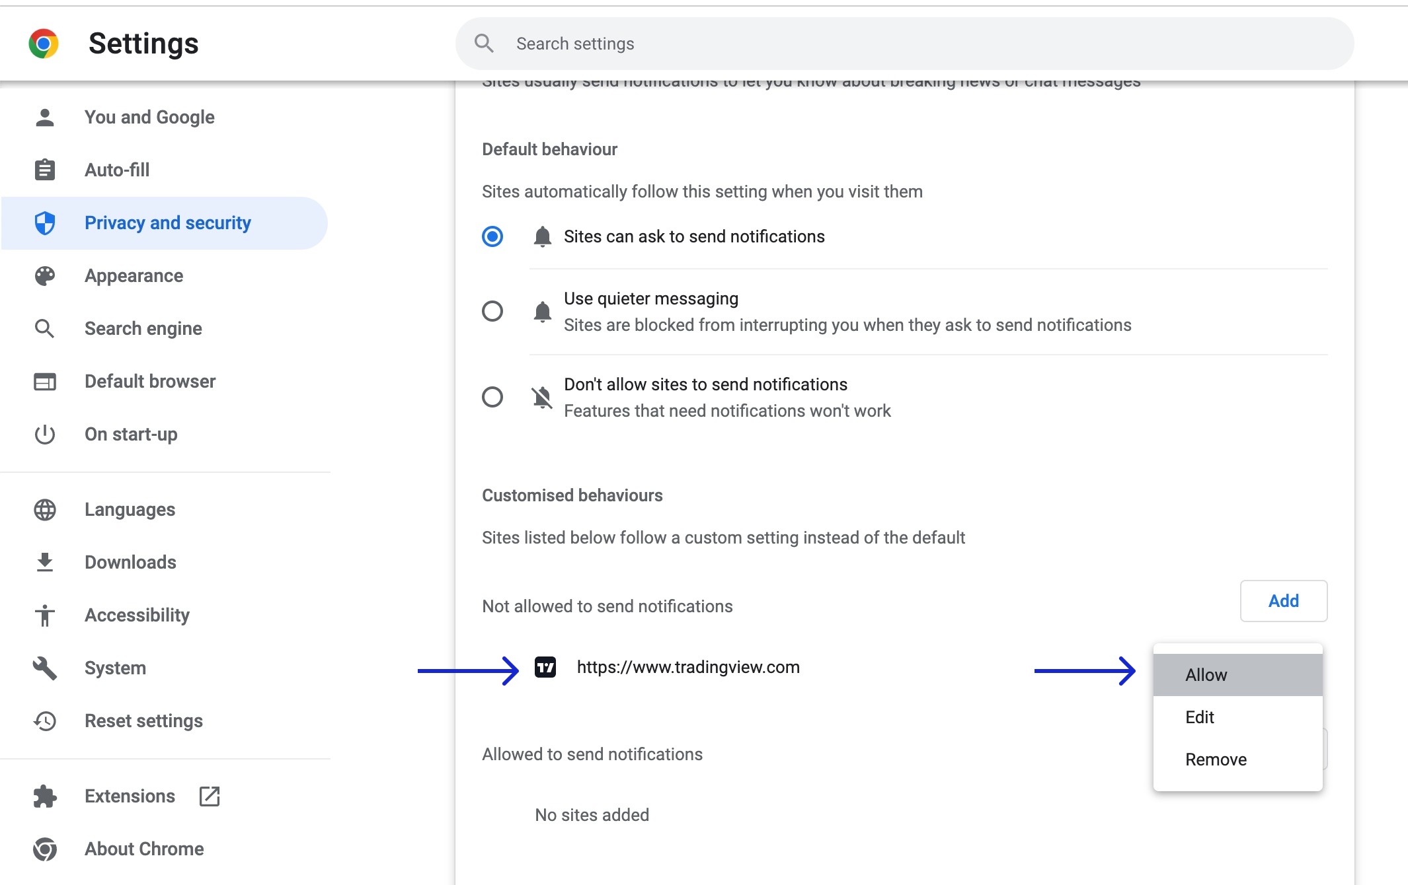Click the Languages globe icon
This screenshot has height=885, width=1408.
click(x=45, y=510)
